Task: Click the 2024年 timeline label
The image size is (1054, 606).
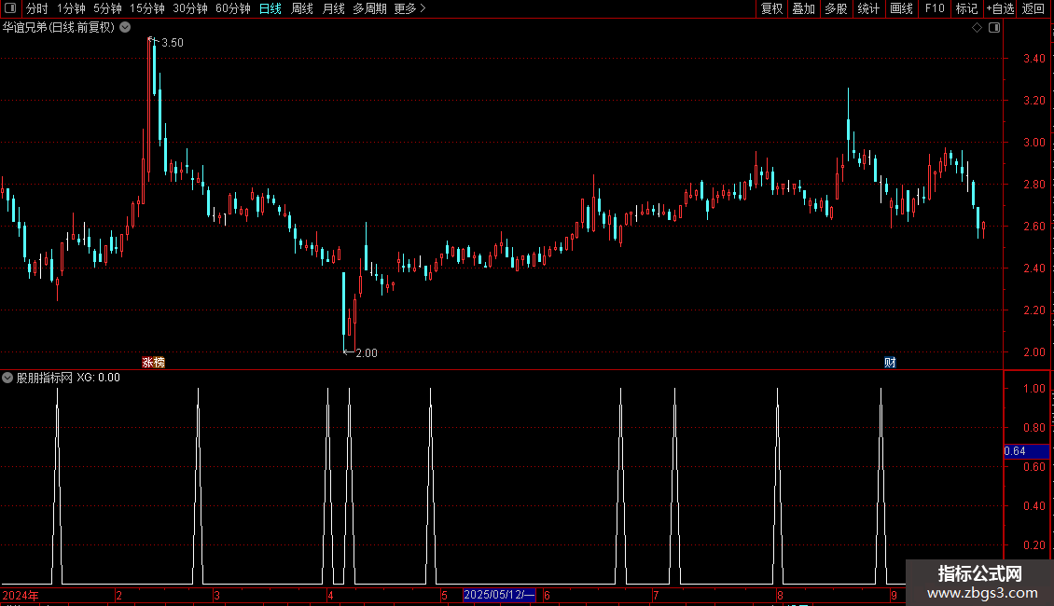Action: (x=21, y=595)
